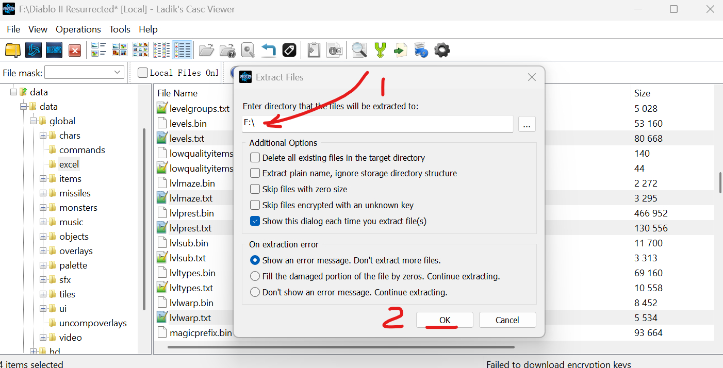This screenshot has width=723, height=368.
Task: Click the open-folder file icon in toolbar
Action: tap(206, 50)
